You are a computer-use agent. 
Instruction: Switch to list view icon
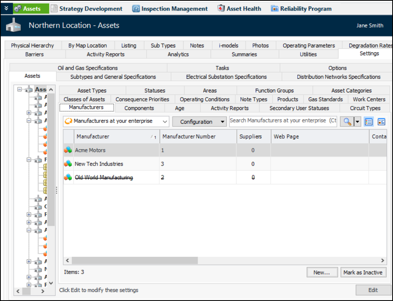click(x=368, y=122)
